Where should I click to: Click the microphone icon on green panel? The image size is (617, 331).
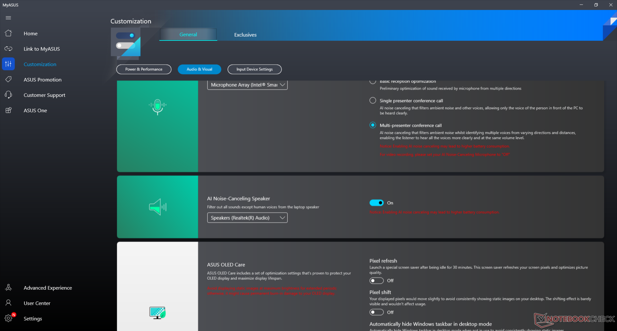157,107
